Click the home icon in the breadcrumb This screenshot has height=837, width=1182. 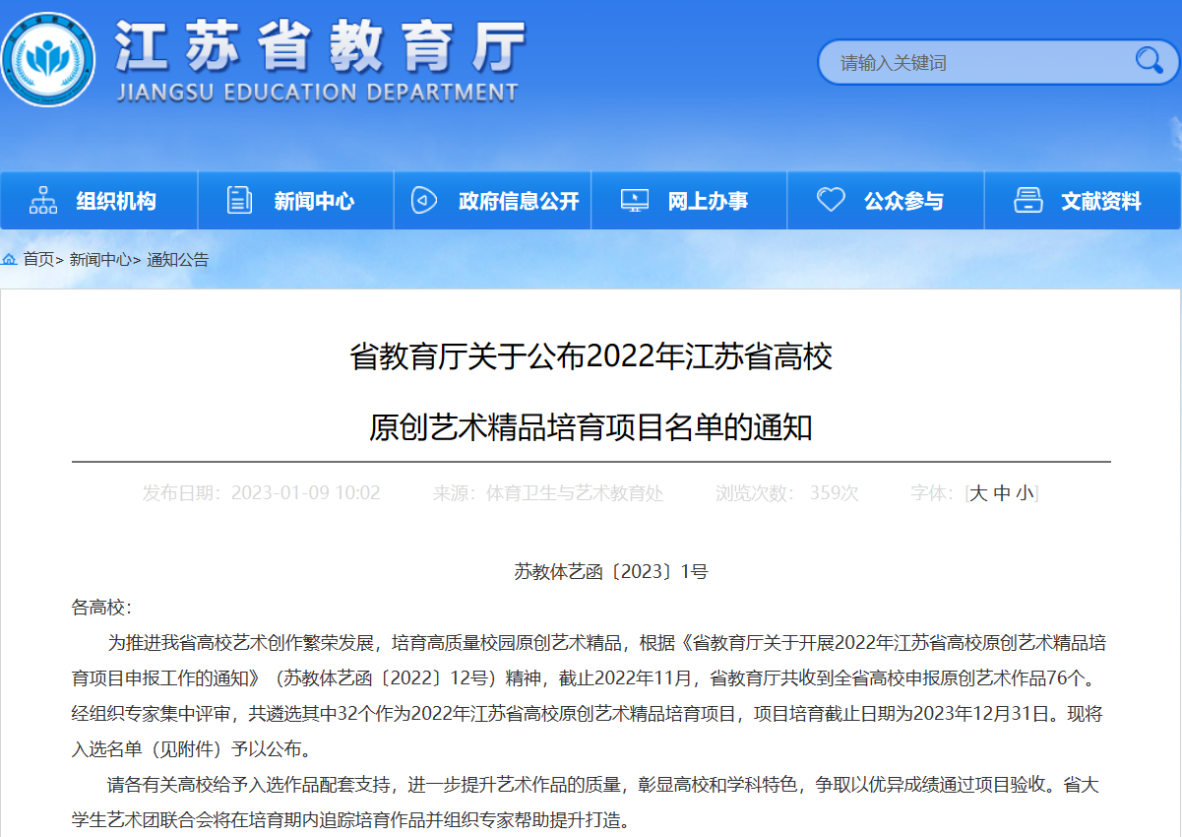(x=10, y=259)
